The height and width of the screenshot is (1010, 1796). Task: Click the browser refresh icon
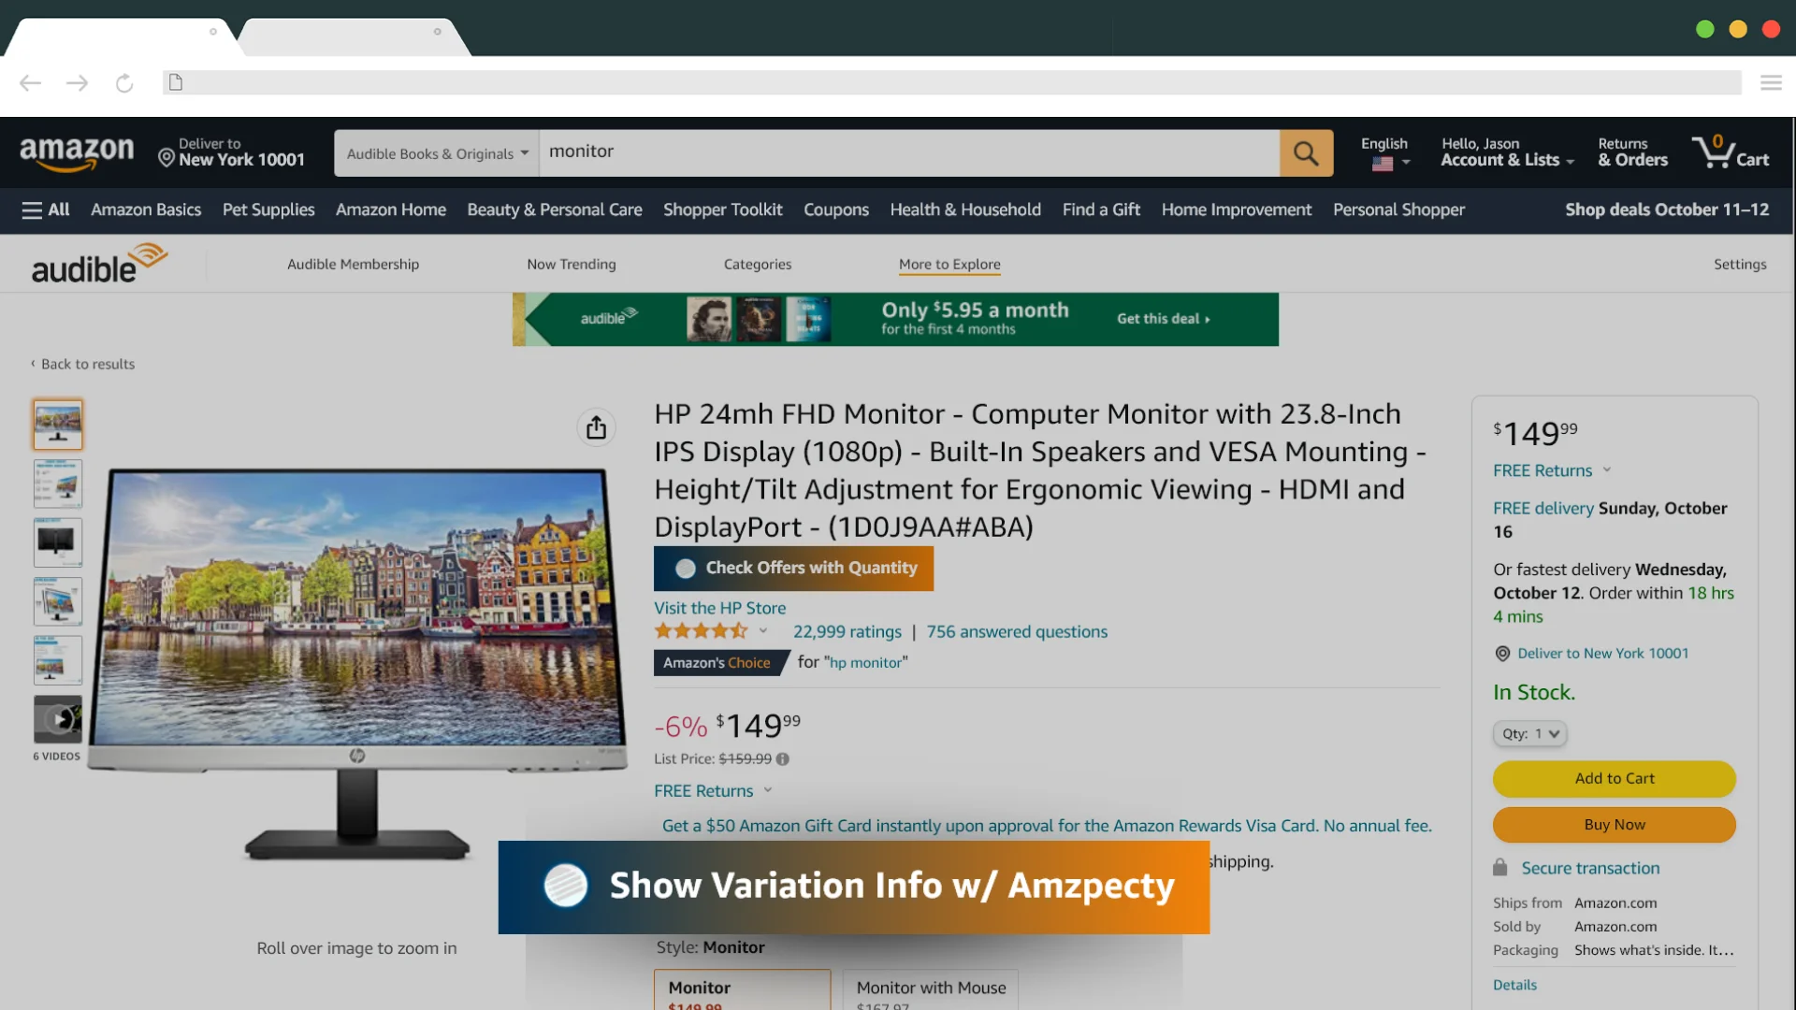[x=123, y=82]
